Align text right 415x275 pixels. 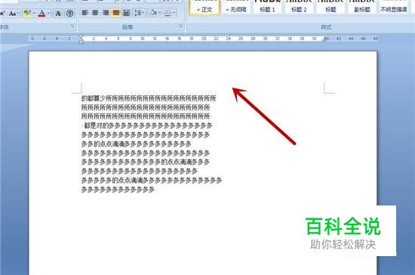point(106,12)
